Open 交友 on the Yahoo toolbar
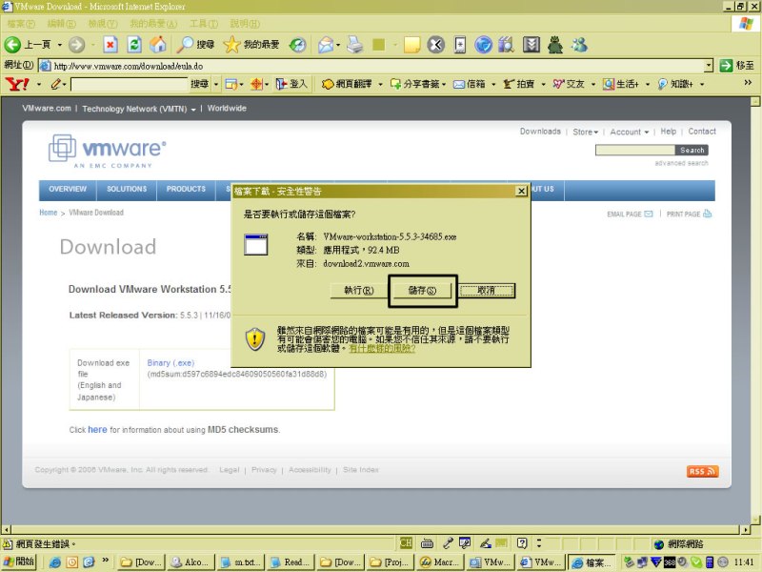 tap(569, 84)
